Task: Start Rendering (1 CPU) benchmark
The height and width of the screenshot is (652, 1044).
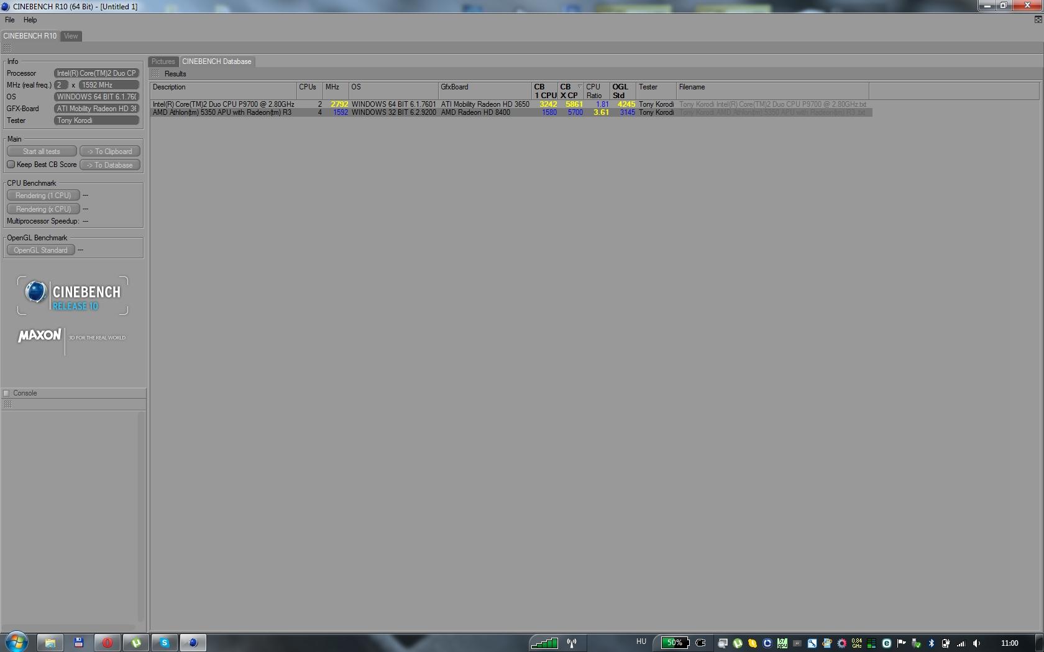Action: tap(43, 196)
